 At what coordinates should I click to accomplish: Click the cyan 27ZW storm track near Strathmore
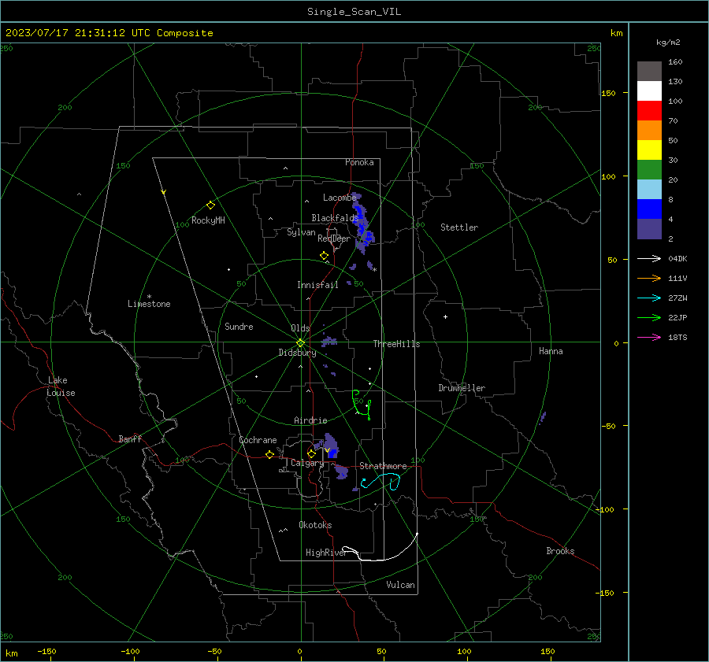point(380,482)
